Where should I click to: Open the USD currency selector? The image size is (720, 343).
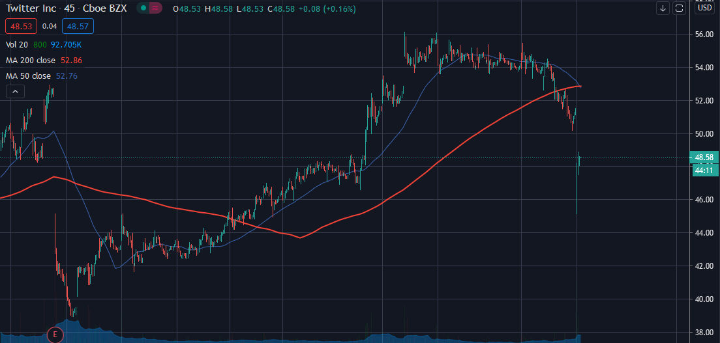pyautogui.click(x=704, y=8)
